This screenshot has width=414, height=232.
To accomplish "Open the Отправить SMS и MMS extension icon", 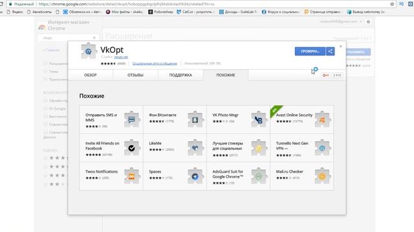I will [132, 120].
